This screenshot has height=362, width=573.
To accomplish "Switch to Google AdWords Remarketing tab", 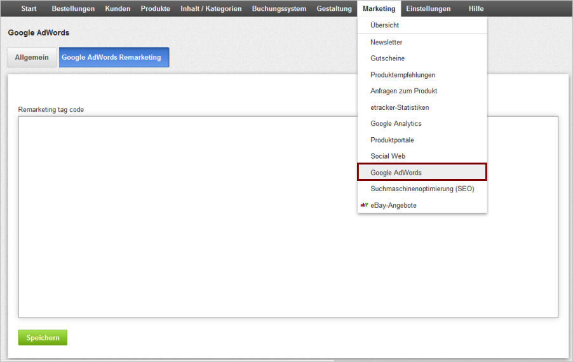I will (x=114, y=57).
